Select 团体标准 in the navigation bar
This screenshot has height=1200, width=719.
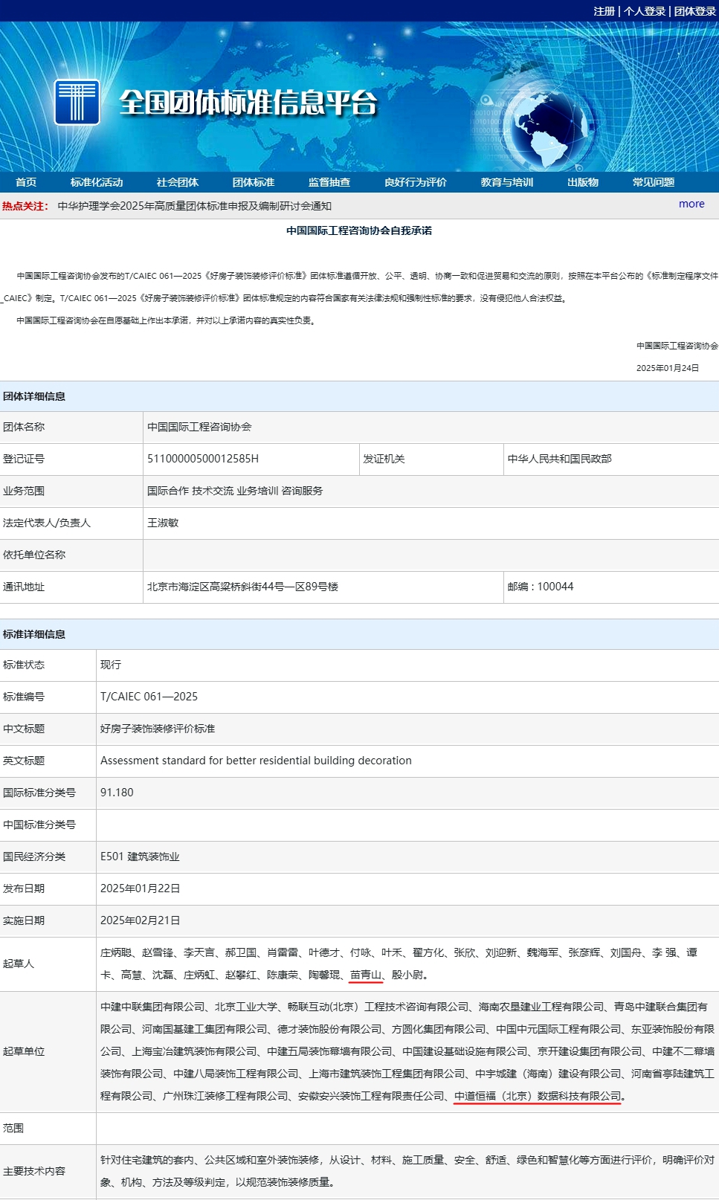[x=254, y=182]
